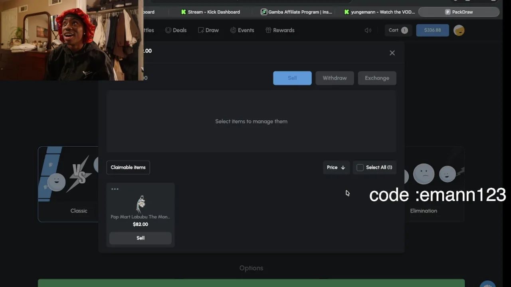The width and height of the screenshot is (511, 287).
Task: Click the Withdraw button
Action: click(335, 78)
